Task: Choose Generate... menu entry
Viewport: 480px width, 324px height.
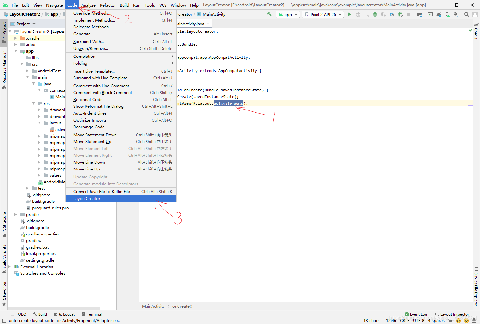Action: click(x=121, y=34)
